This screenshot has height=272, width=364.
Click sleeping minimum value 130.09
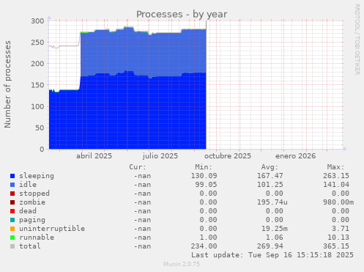pos(204,176)
